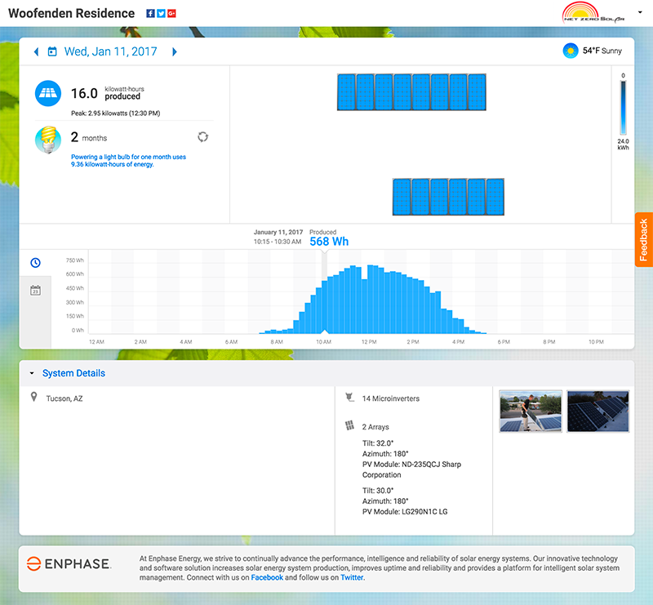Viewport: 653px width, 605px height.
Task: Switch to the hourly clock view tab
Action: [35, 263]
